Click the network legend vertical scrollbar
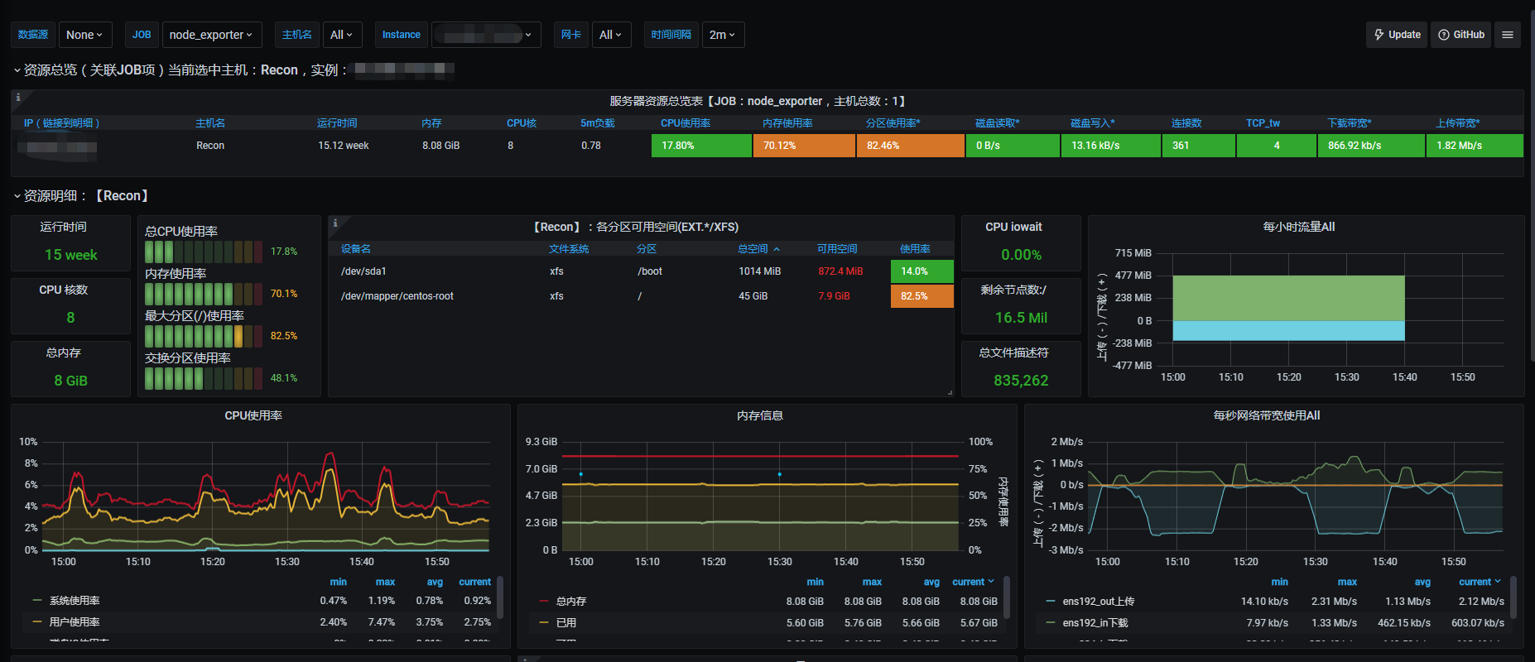 [x=1513, y=597]
